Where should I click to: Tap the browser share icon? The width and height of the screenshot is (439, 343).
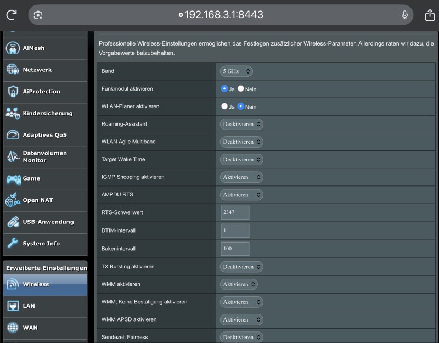pos(430,15)
